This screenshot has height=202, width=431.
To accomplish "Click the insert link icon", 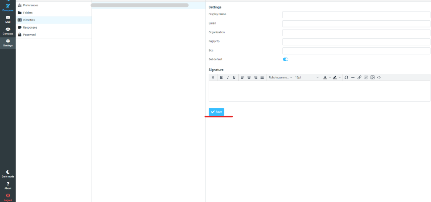I will (x=359, y=78).
